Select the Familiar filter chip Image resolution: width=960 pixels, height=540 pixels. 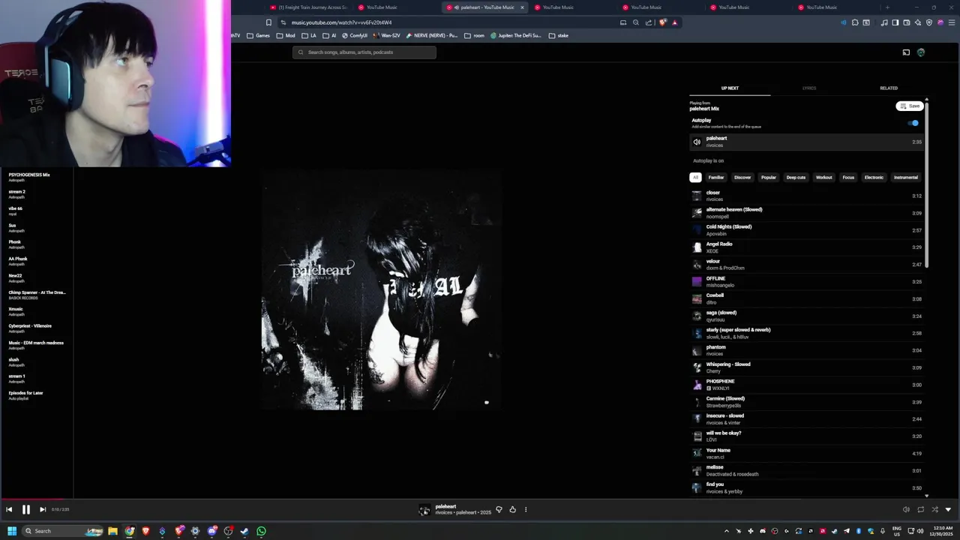click(x=716, y=178)
